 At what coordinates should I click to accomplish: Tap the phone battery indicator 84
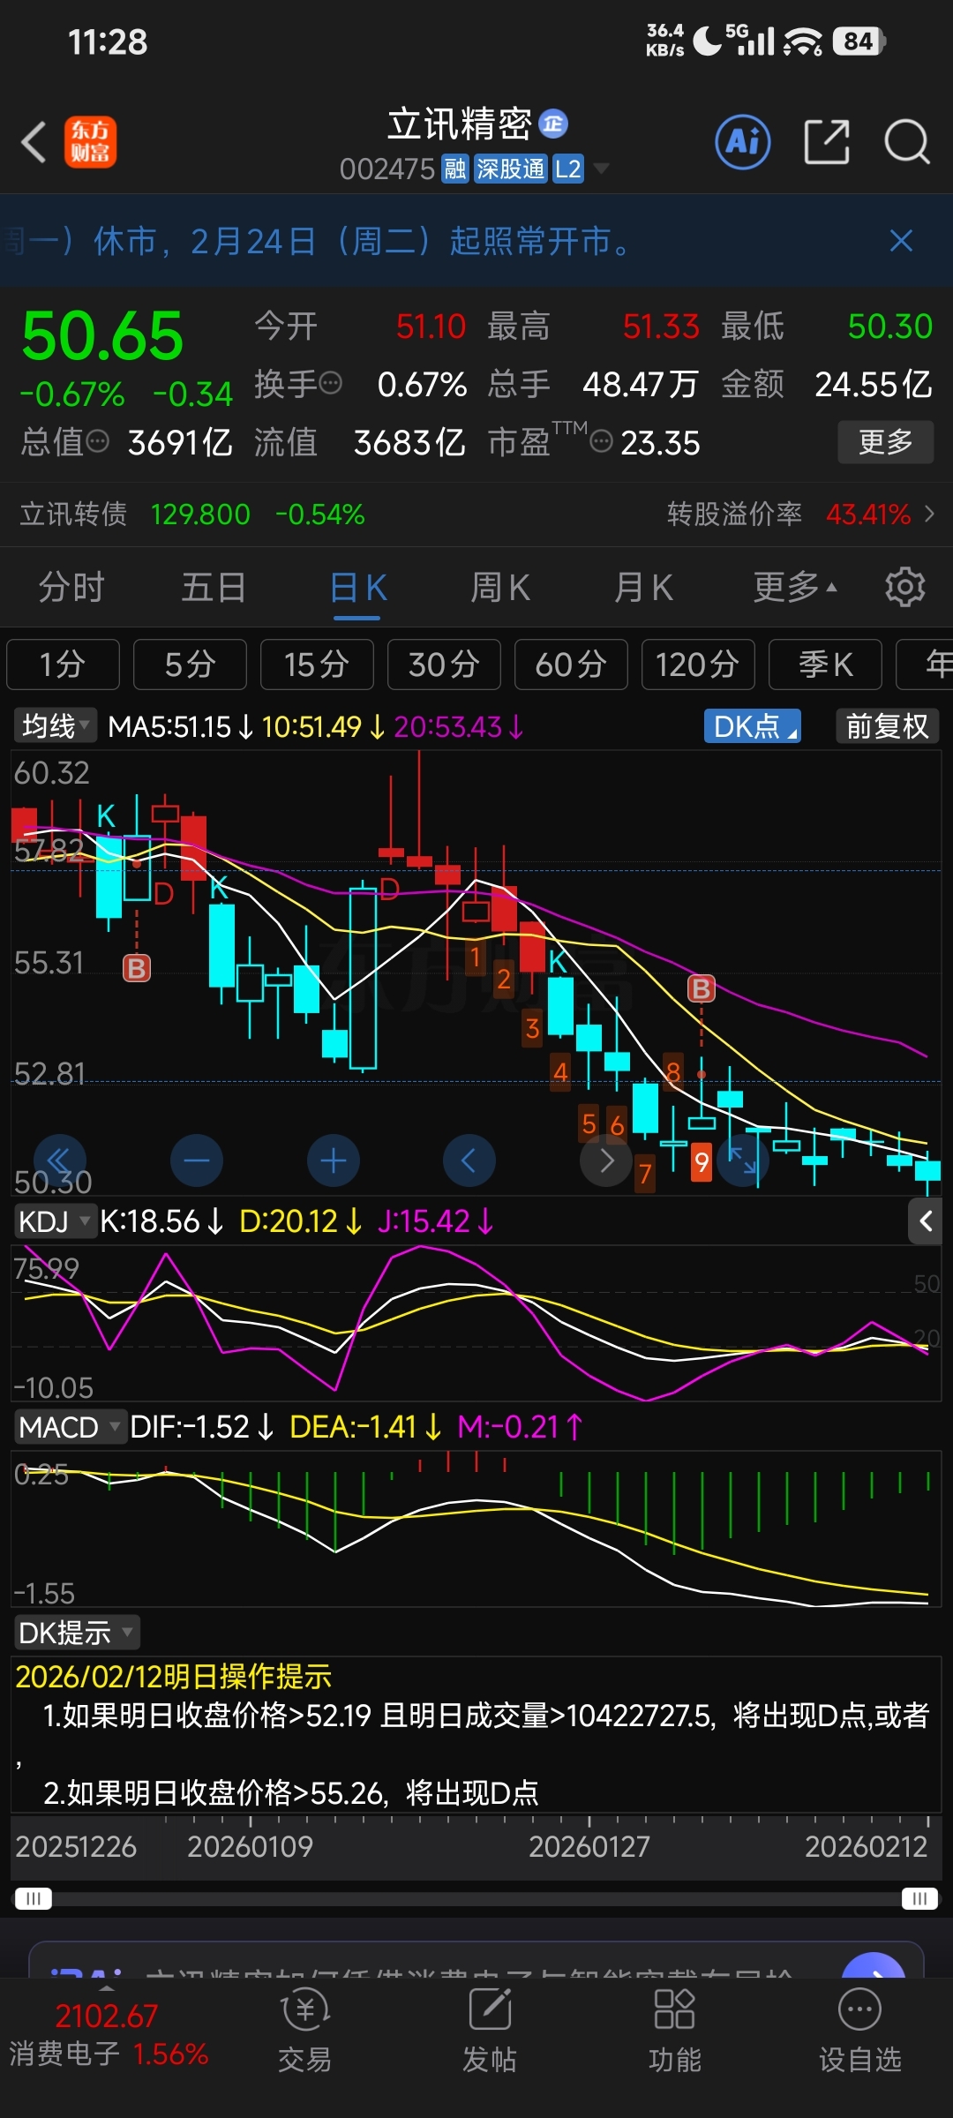859,41
